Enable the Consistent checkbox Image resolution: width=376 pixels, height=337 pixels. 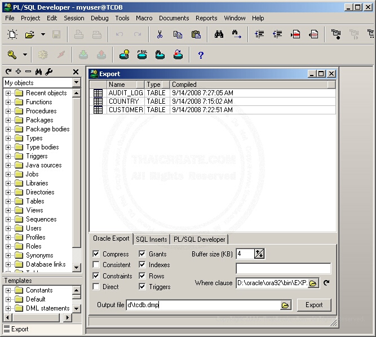click(96, 265)
